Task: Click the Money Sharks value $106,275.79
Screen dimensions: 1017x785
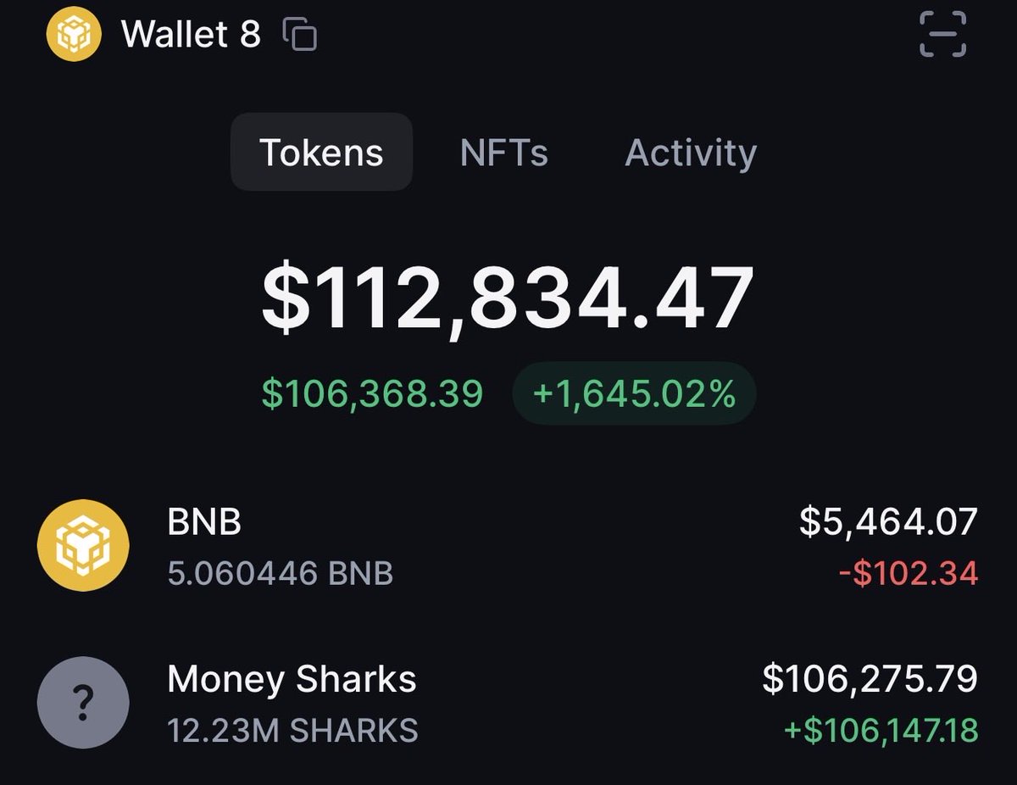Action: 870,679
